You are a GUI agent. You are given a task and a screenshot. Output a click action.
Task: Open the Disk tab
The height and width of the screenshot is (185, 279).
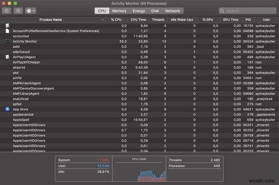point(155,11)
